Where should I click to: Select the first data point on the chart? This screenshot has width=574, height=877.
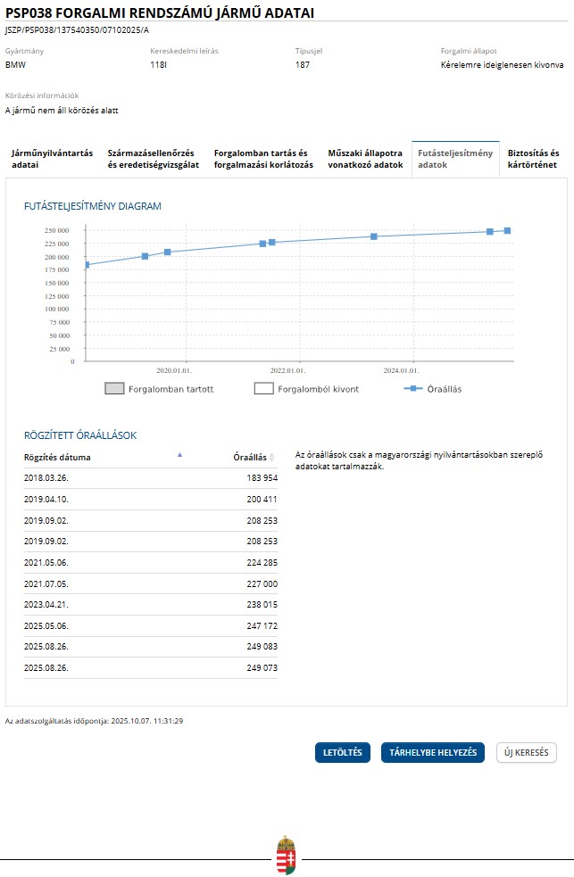point(86,265)
